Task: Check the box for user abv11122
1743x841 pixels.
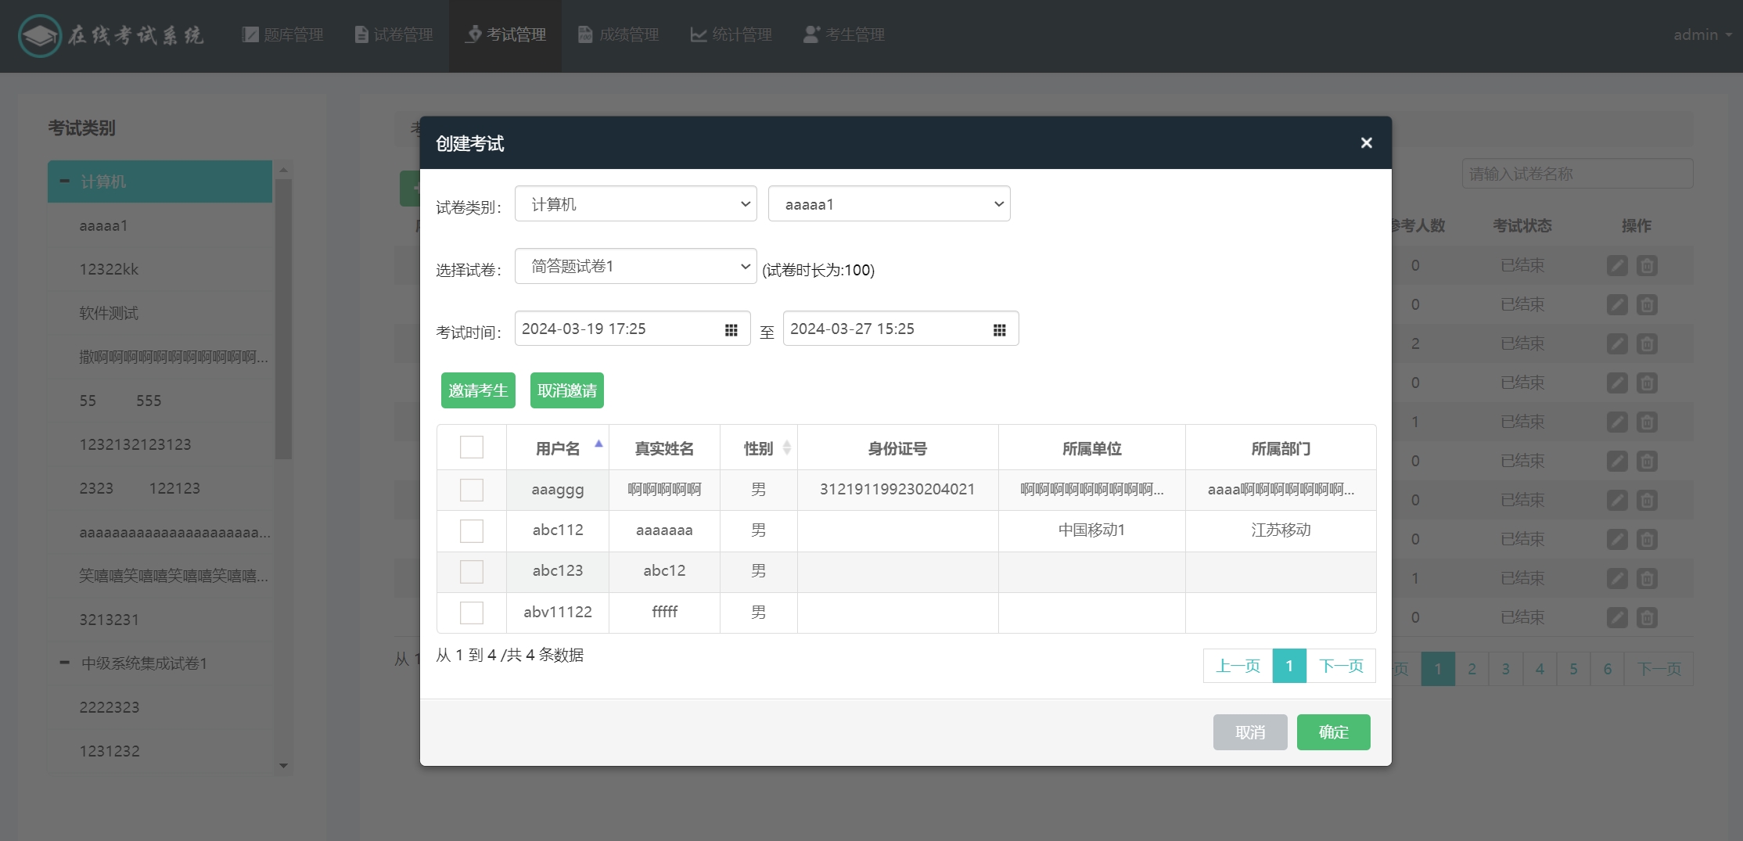Action: click(472, 612)
